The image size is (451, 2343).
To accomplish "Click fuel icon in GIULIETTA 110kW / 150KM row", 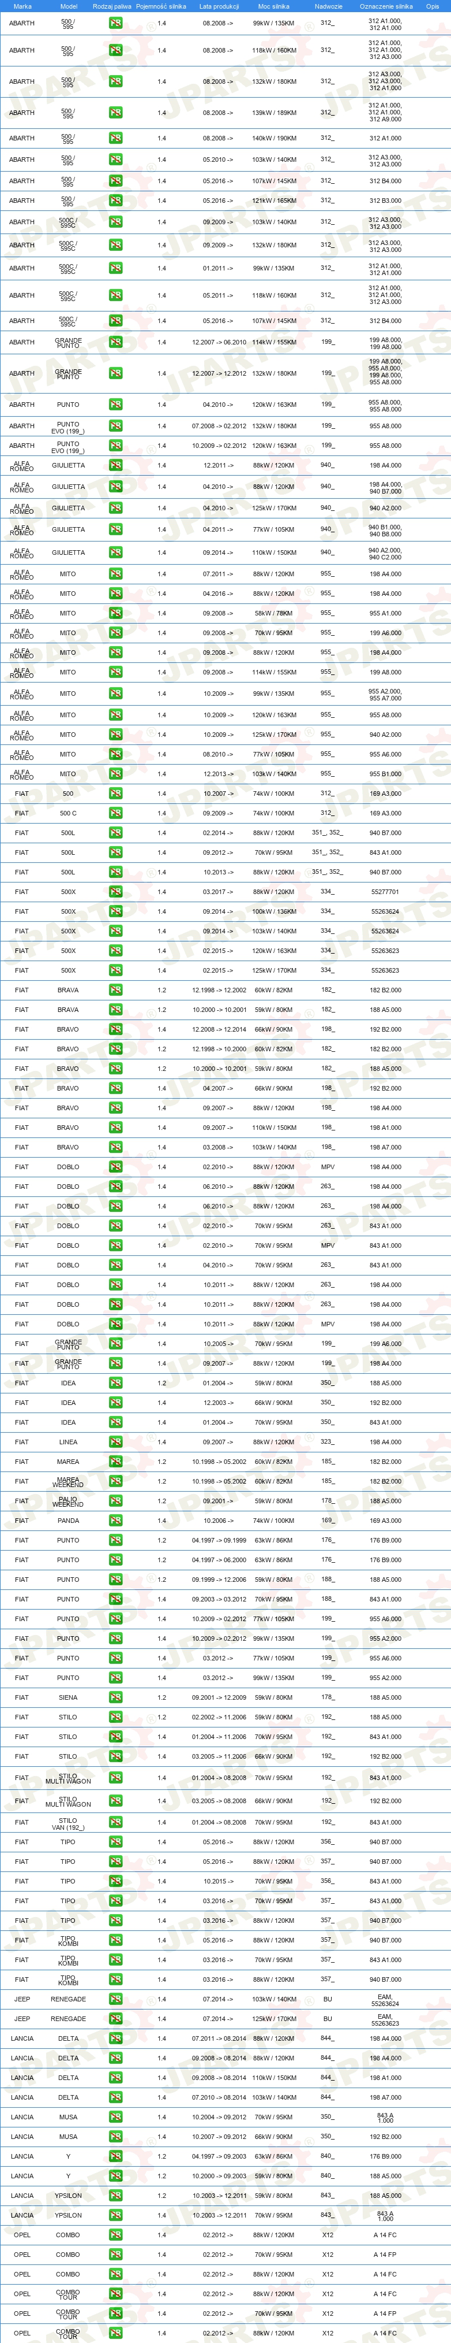I will 115,552.
